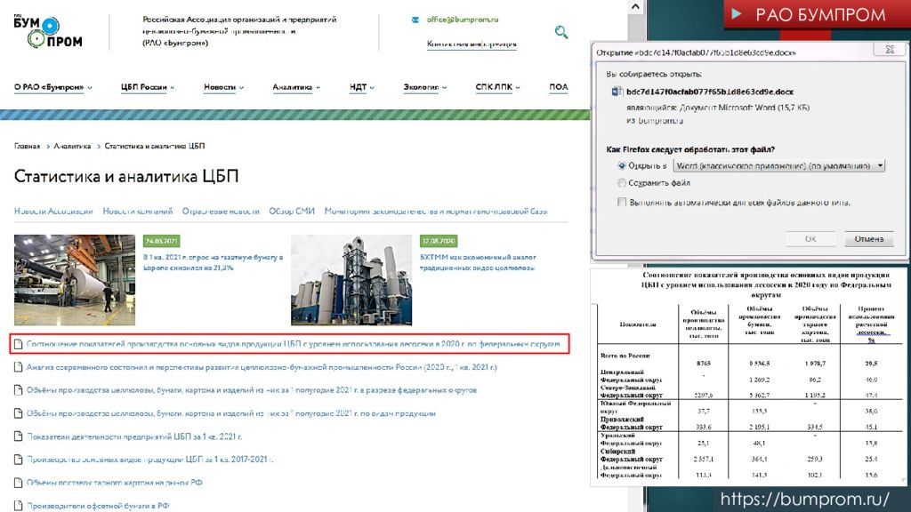Click 'Всего по России' table row label

tap(625, 356)
